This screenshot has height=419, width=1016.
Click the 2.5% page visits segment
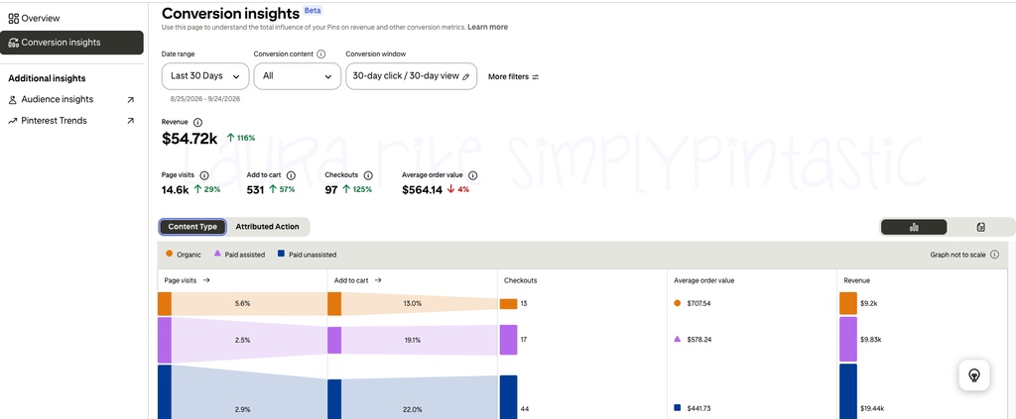242,340
